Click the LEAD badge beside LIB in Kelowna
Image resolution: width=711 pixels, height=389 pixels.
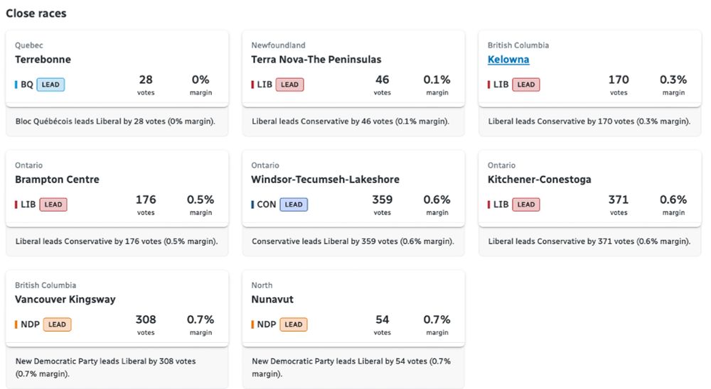click(x=525, y=84)
